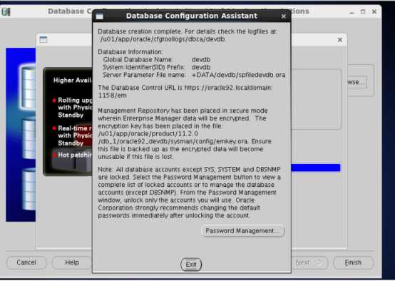
Task: Click the Database Control URL text
Action: coord(185,91)
